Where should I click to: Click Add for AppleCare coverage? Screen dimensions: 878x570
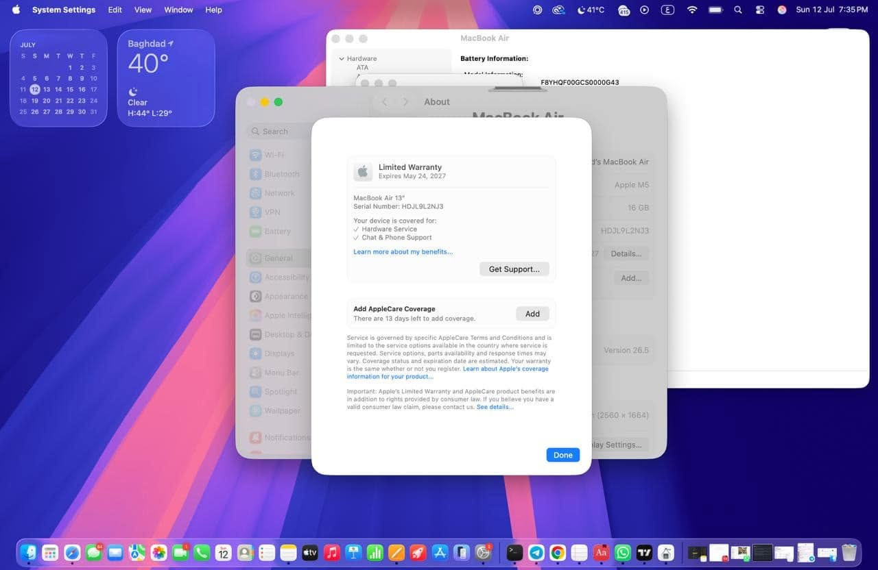click(x=532, y=314)
